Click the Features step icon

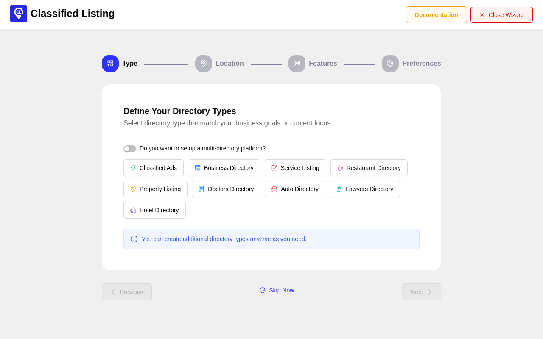click(x=297, y=64)
